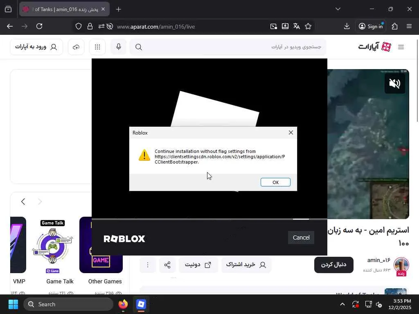Click OK in the Roblox warning dialog
This screenshot has height=314, width=419.
click(x=275, y=182)
